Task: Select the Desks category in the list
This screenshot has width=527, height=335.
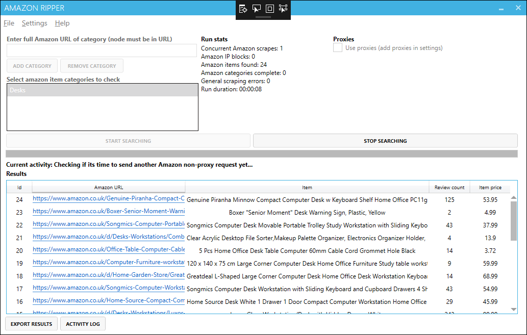Action: tap(103, 90)
